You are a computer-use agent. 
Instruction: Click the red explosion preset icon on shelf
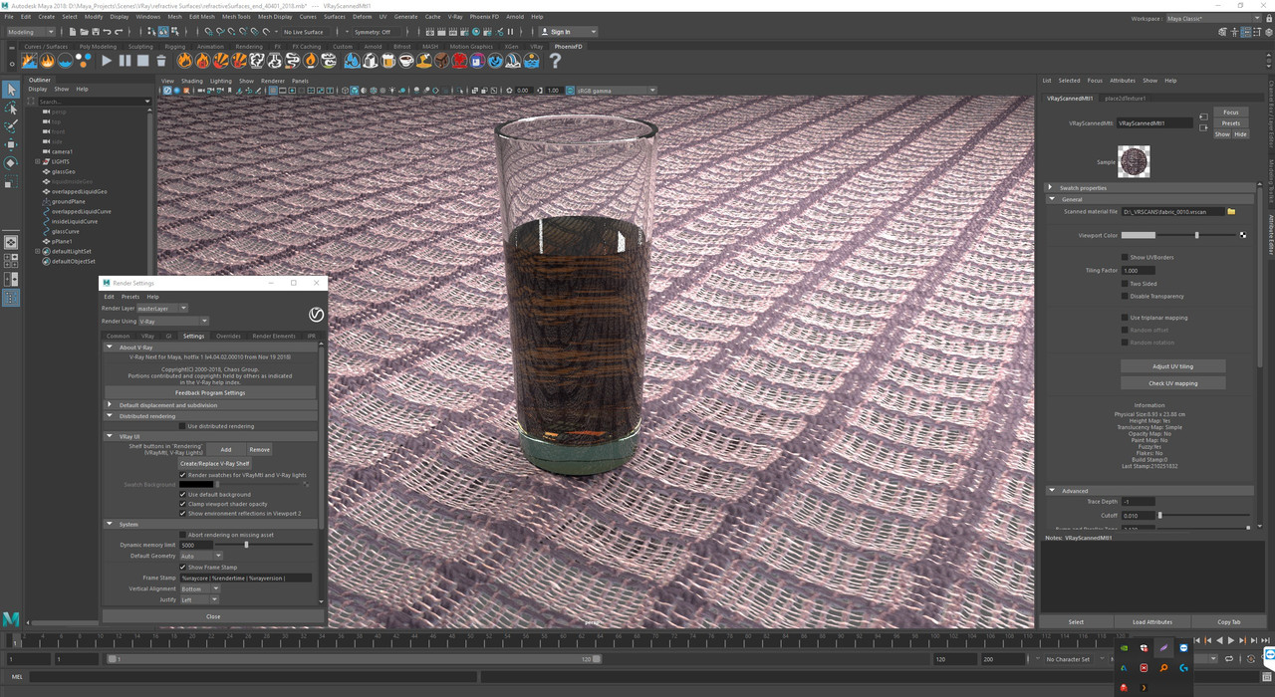[459, 61]
